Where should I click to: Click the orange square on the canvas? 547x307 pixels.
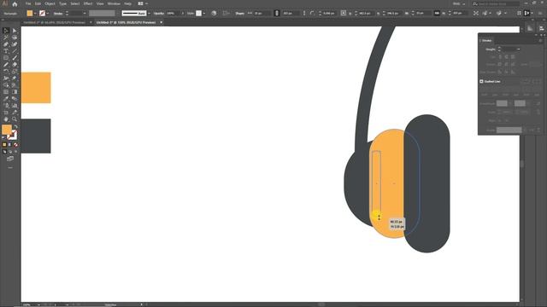coord(36,88)
